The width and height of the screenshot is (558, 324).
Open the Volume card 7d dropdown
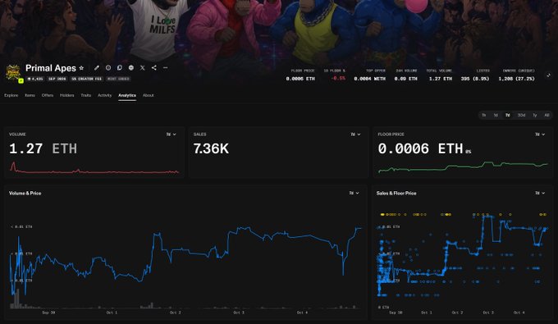(172, 135)
